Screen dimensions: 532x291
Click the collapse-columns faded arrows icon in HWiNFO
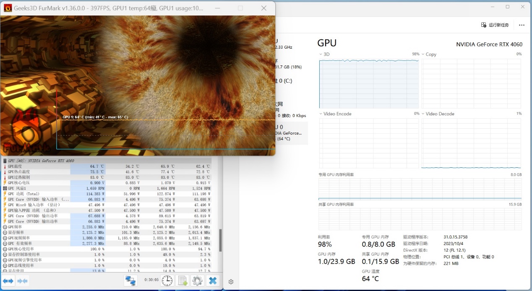coord(23,281)
